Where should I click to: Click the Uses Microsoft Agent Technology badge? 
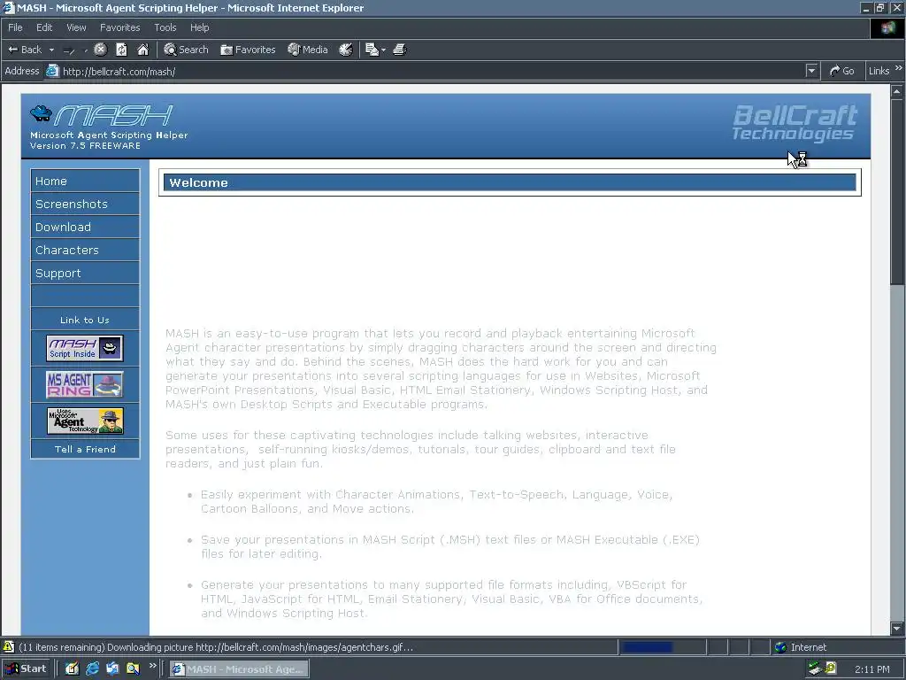(x=85, y=421)
